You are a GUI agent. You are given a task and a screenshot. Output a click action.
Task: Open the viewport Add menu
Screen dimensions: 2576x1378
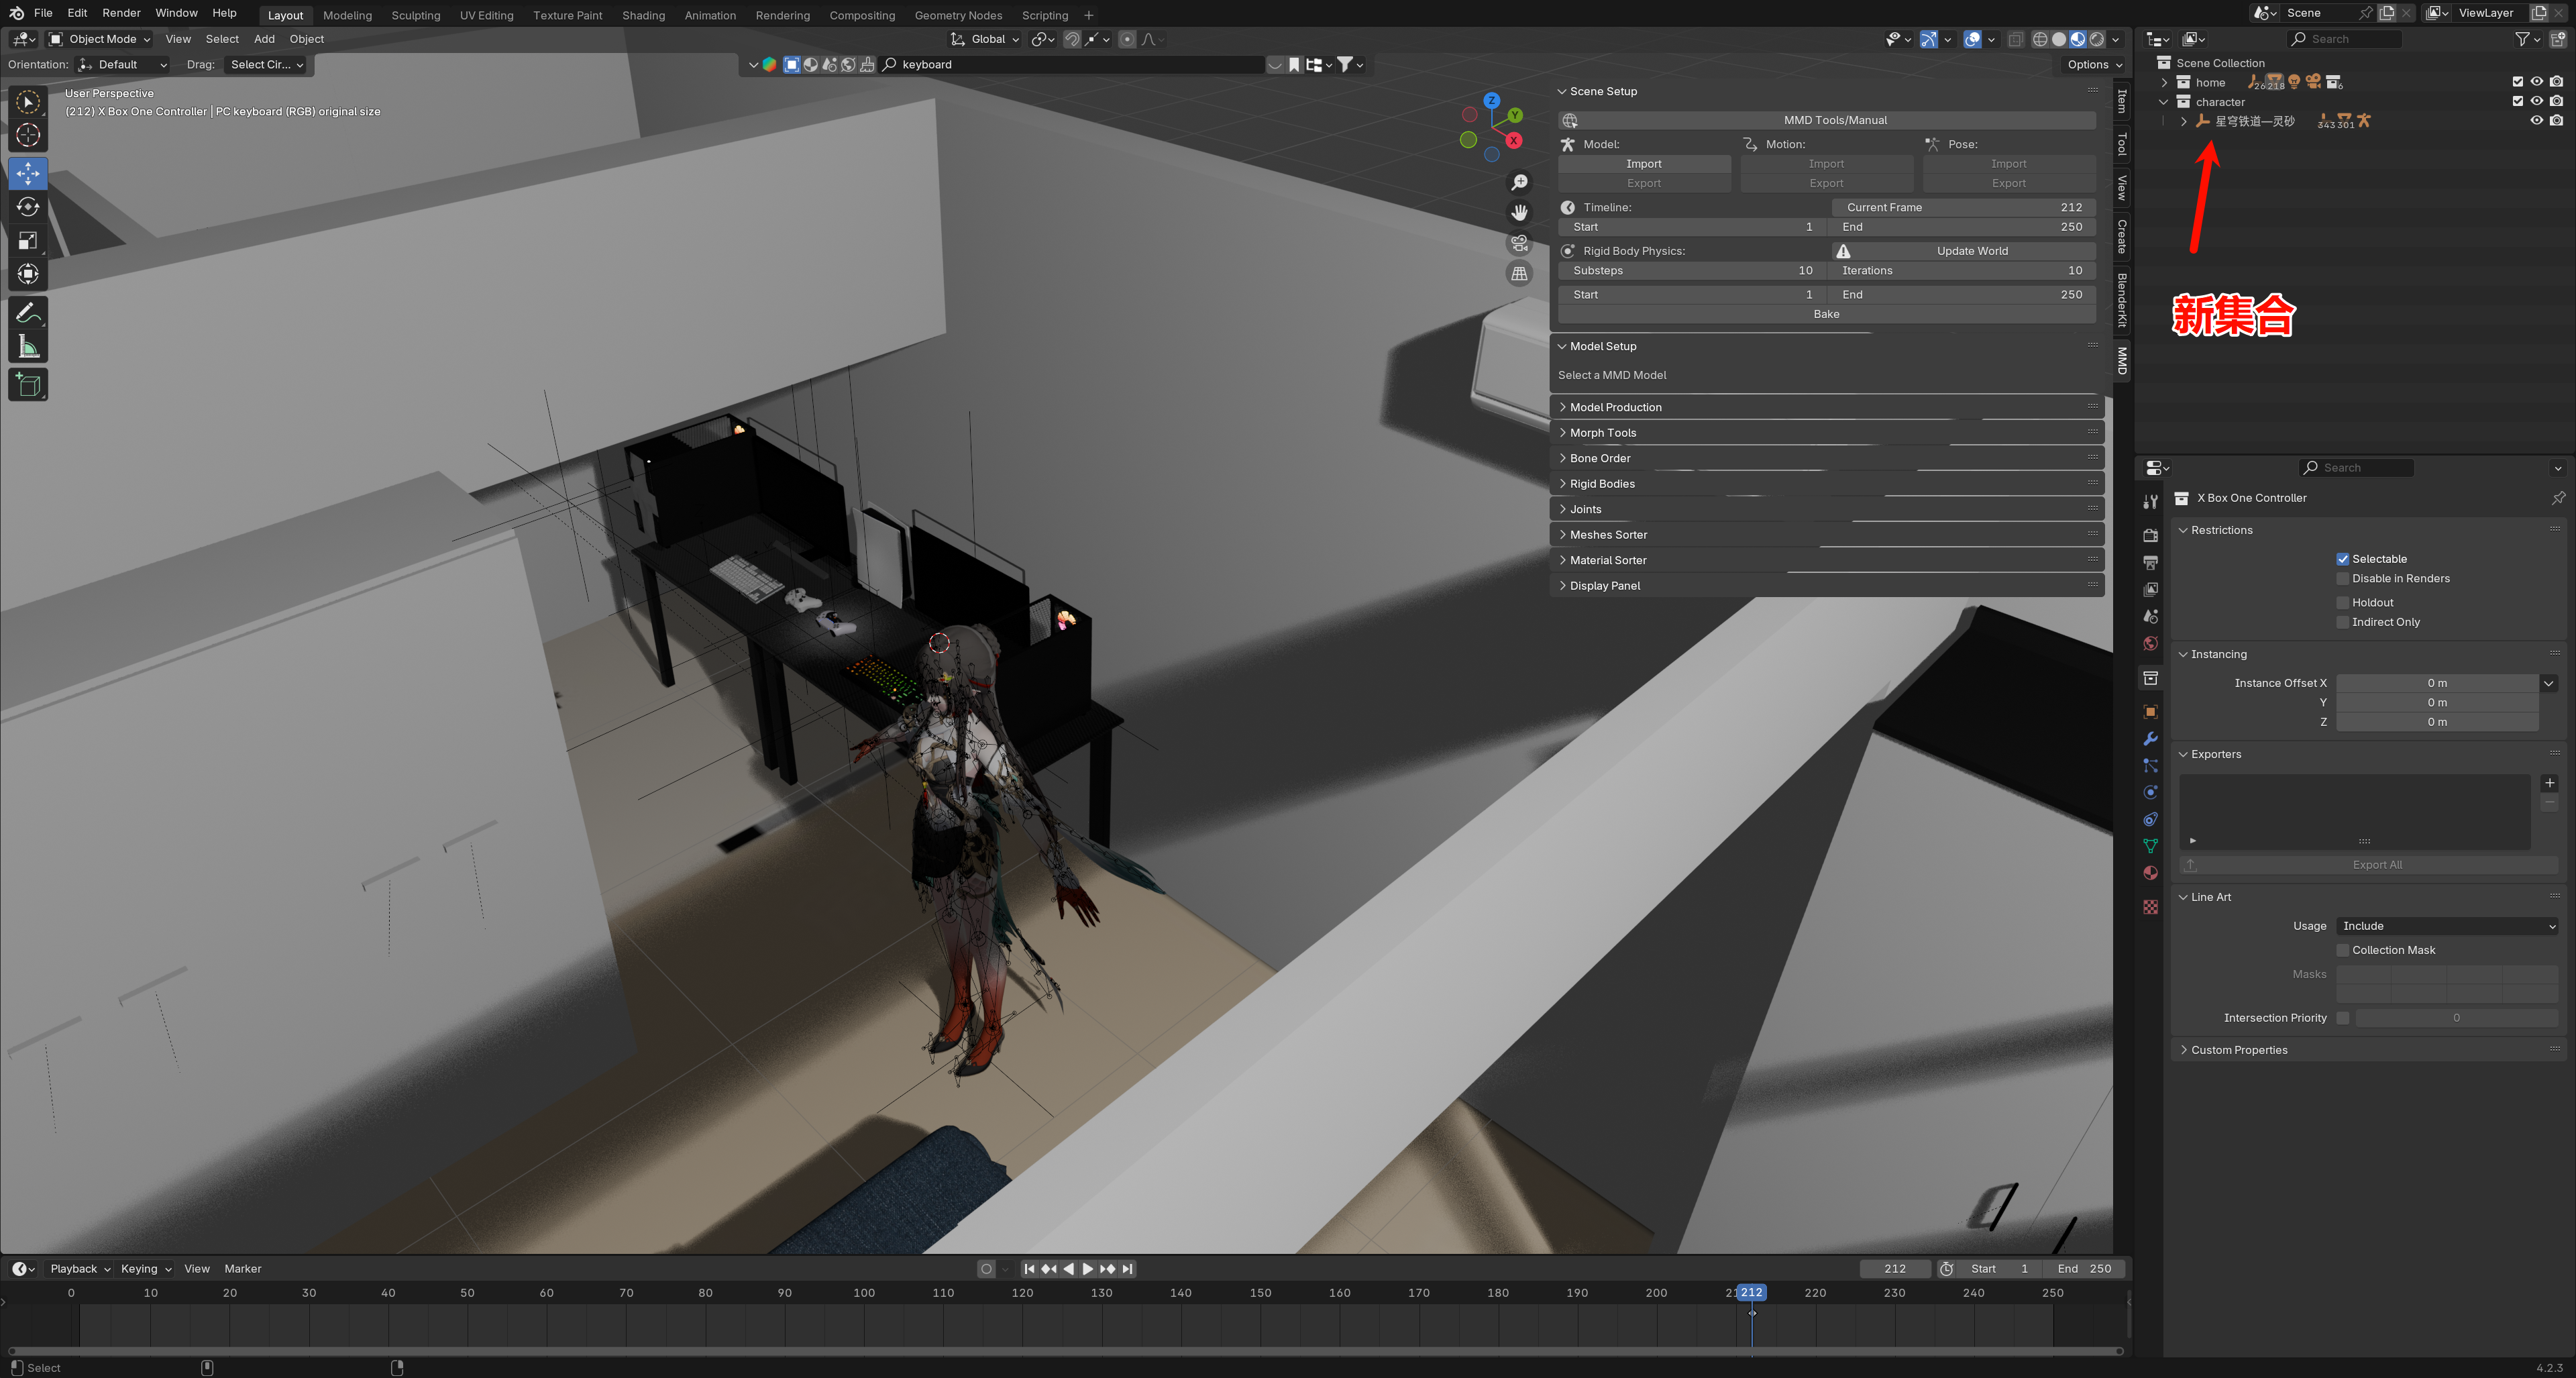[264, 39]
